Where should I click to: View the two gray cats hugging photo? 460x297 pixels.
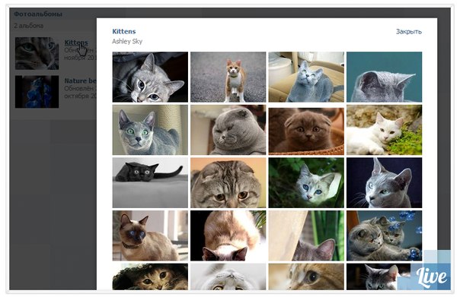click(385, 235)
